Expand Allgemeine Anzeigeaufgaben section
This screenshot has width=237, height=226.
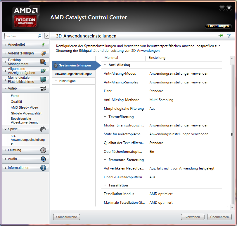[x=6, y=71]
